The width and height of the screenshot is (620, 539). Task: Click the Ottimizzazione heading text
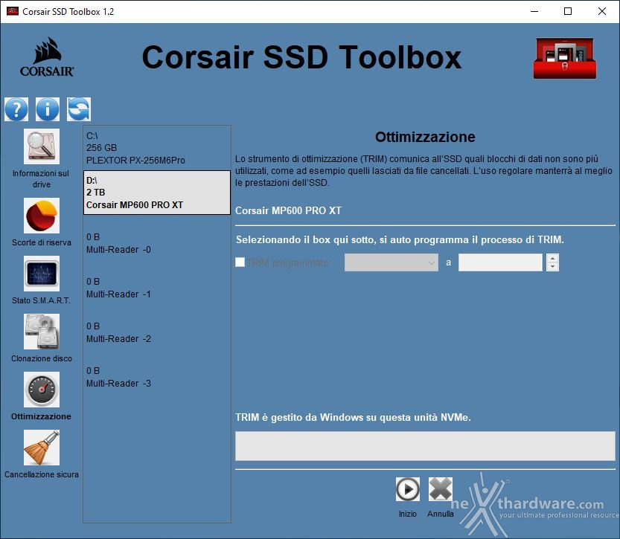pos(425,137)
